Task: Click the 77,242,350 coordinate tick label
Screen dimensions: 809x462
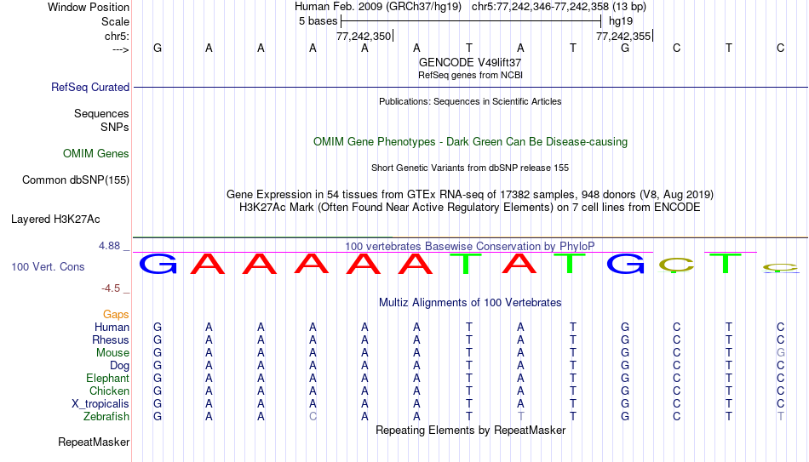Action: tap(364, 36)
